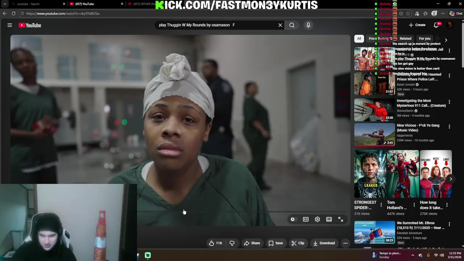Click the YouTube search text field
464x261 pixels.
pyautogui.click(x=216, y=25)
